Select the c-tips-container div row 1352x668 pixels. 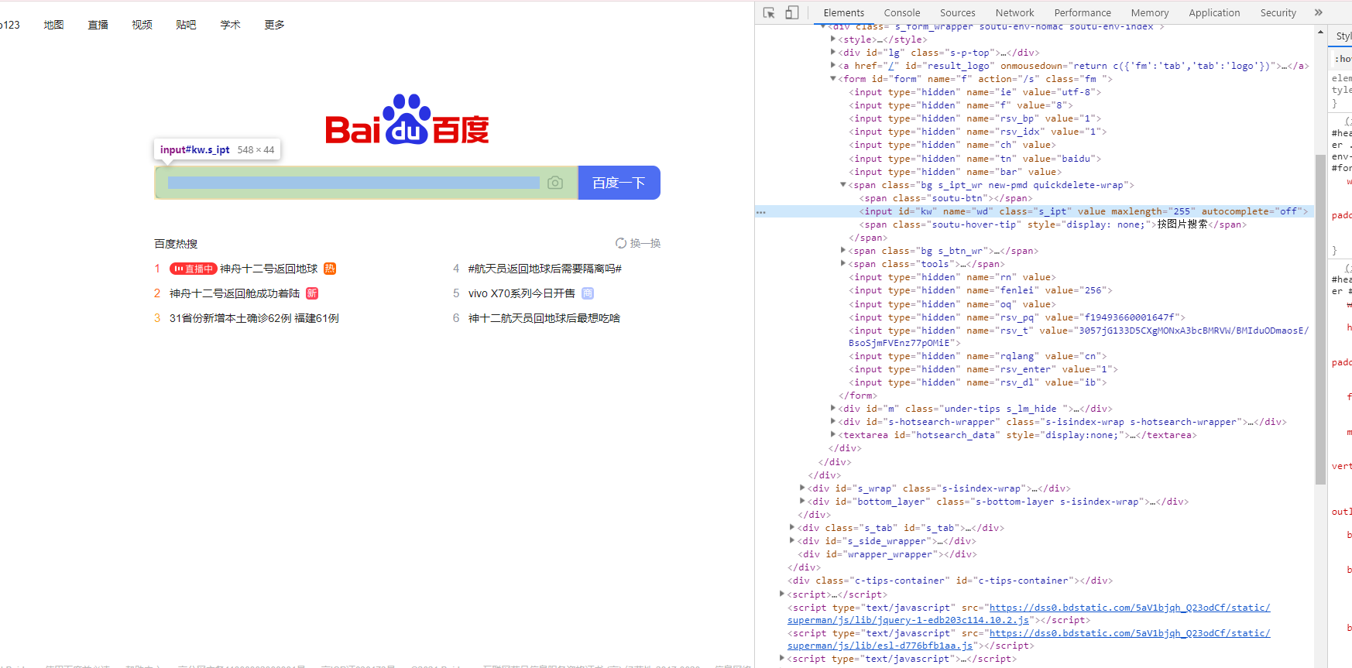(x=949, y=581)
